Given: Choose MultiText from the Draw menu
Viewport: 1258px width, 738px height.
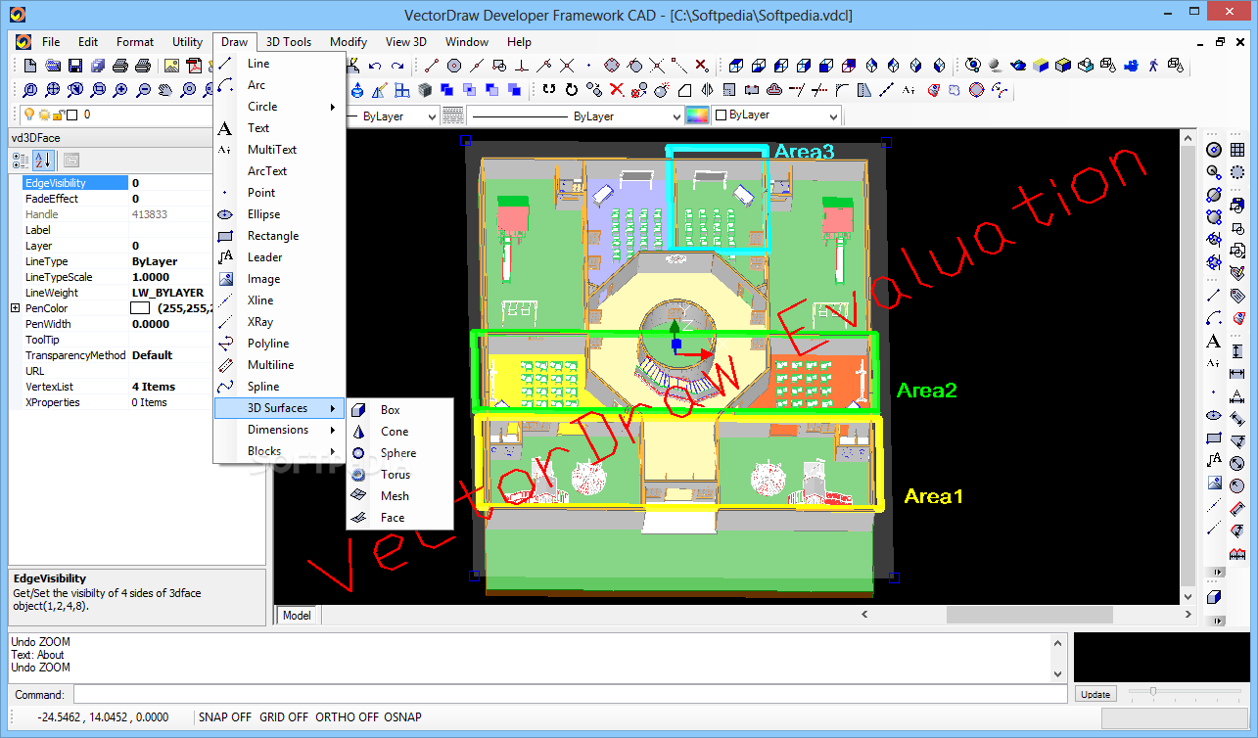Looking at the screenshot, I should coord(279,150).
